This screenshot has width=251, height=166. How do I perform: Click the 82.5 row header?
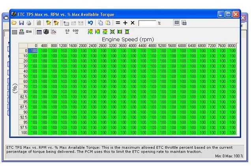23,96
